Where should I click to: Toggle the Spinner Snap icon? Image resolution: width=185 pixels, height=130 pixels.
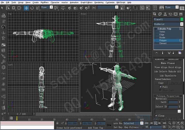[87, 8]
